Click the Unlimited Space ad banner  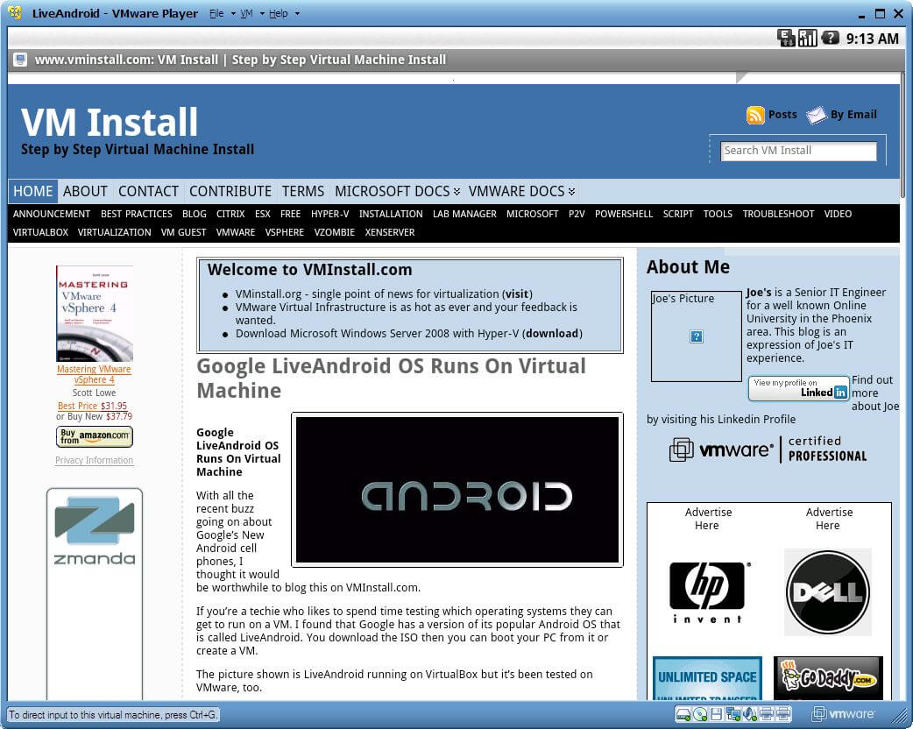coord(707,678)
